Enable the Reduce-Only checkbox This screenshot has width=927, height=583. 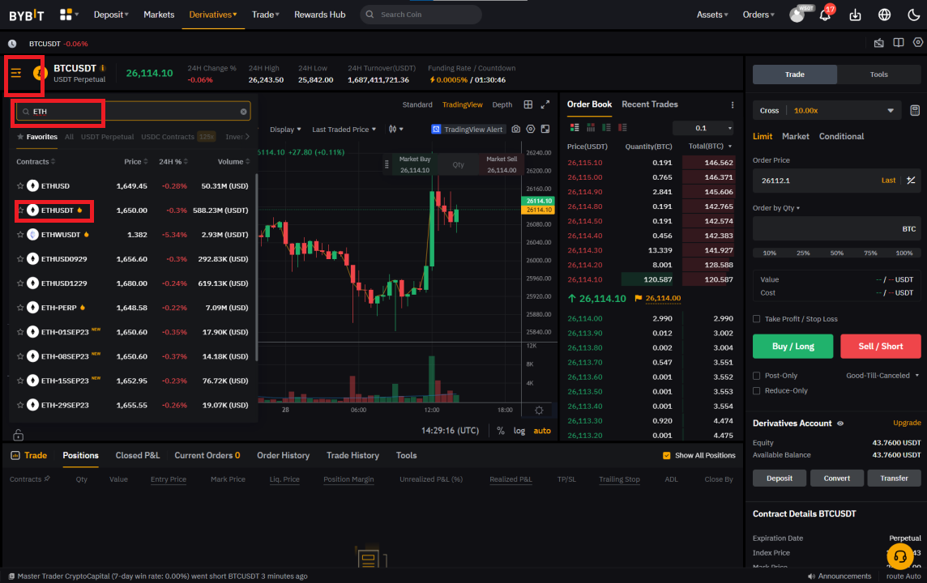point(756,390)
